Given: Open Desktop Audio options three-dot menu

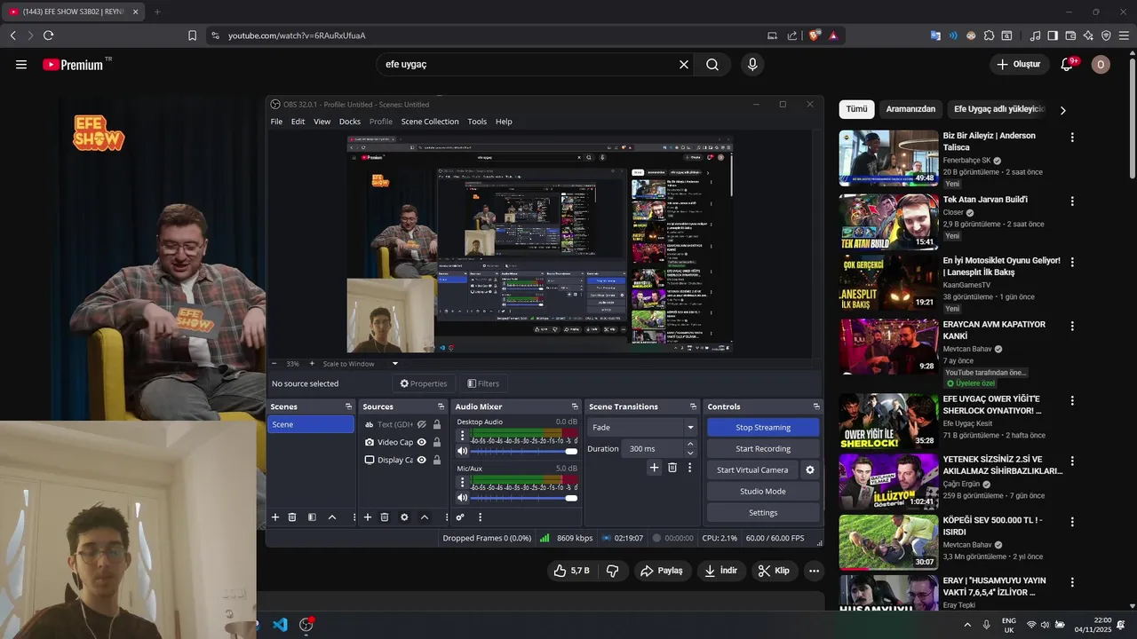Looking at the screenshot, I should [462, 435].
